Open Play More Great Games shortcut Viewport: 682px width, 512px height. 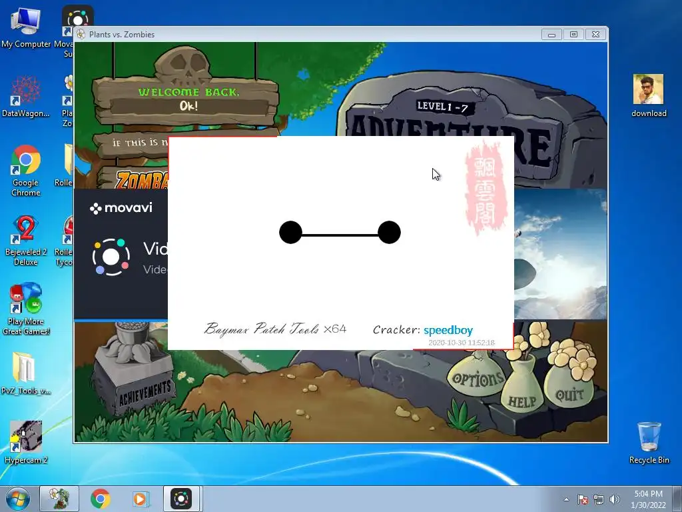(x=26, y=309)
